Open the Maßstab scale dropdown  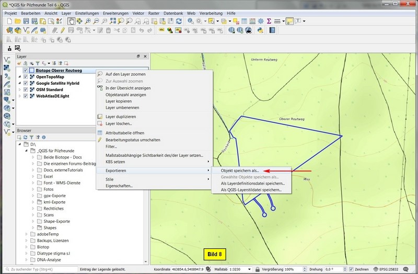(x=250, y=269)
